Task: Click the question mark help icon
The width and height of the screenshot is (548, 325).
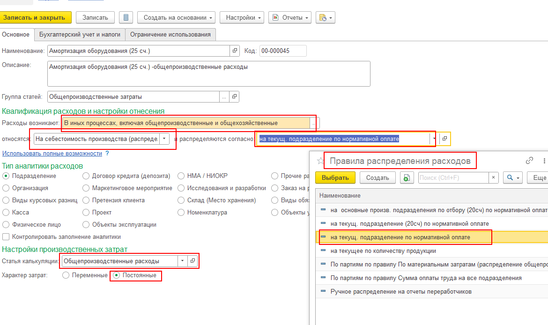Action: 107,154
